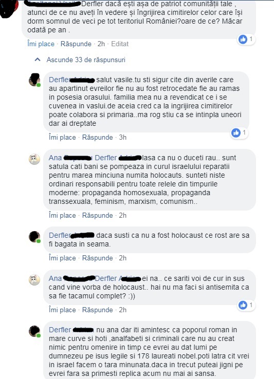This screenshot has width=274, height=379.
Task: Open the cat avatar beside the 'lasa ca nu o duceti' reply
Action: pos(34,159)
